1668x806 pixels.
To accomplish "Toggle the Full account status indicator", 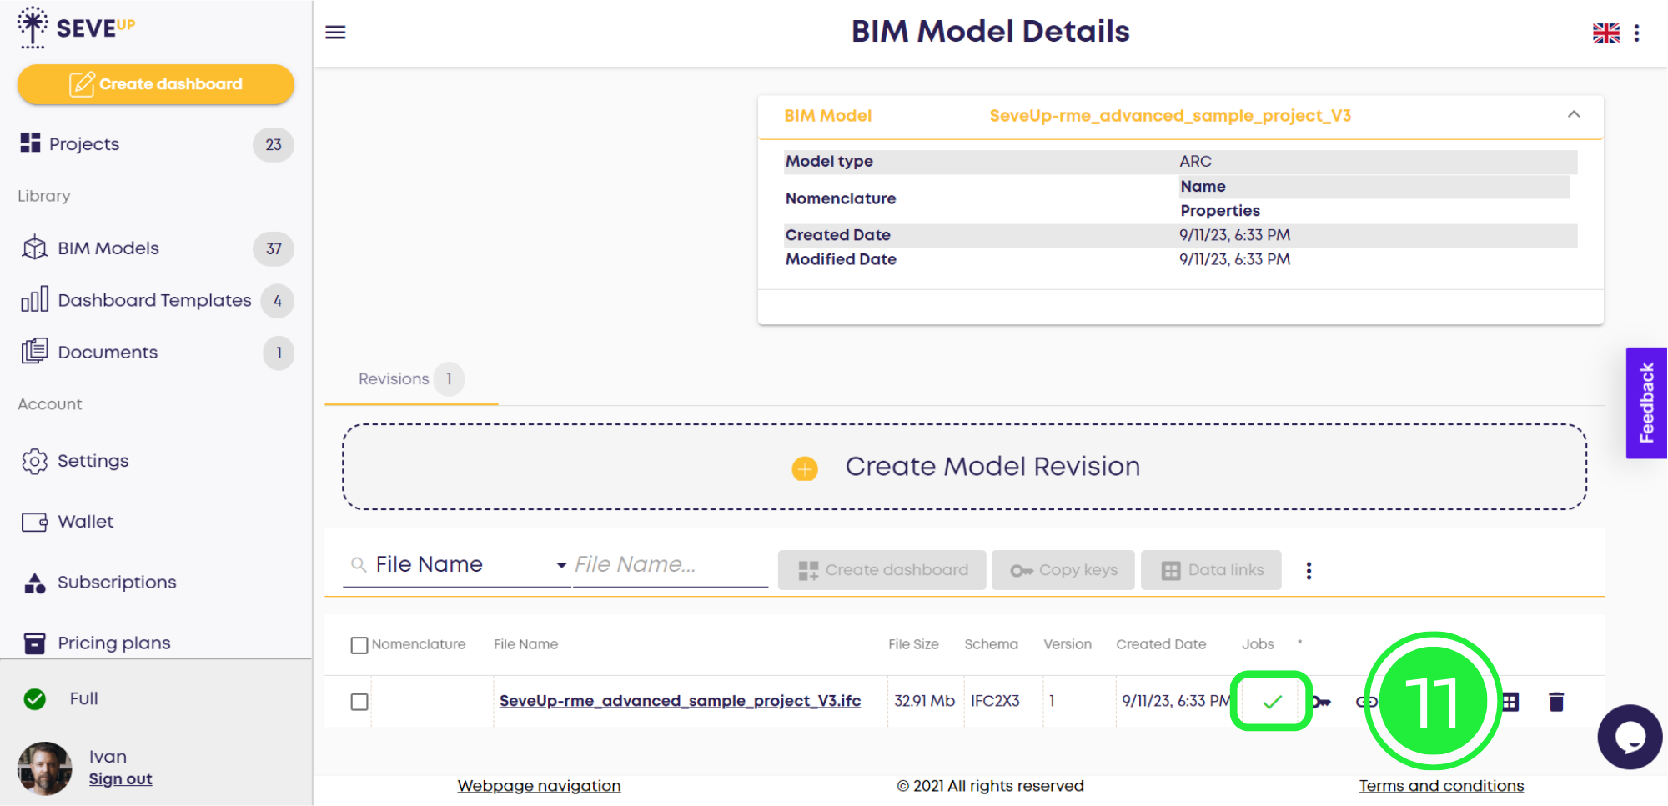I will pyautogui.click(x=33, y=698).
